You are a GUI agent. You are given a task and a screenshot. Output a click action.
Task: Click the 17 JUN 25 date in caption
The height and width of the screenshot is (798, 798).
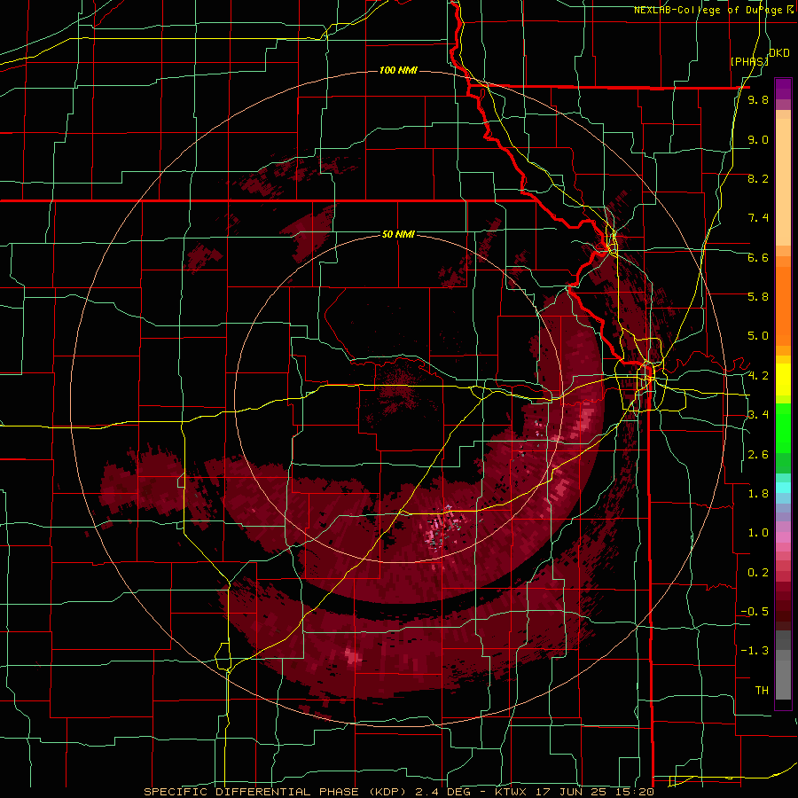coord(572,792)
